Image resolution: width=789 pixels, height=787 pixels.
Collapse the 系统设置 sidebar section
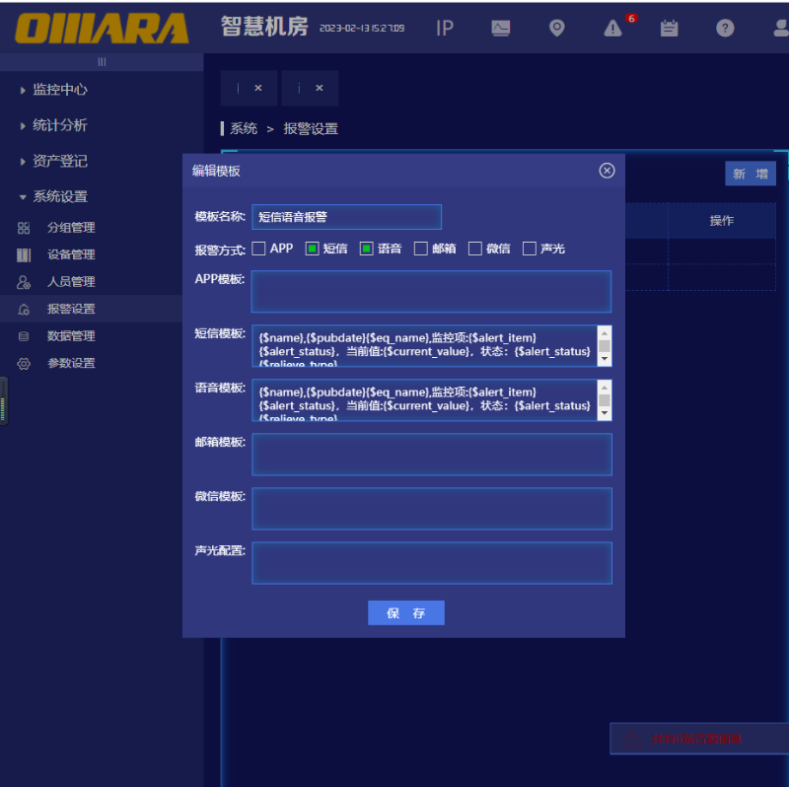[60, 196]
